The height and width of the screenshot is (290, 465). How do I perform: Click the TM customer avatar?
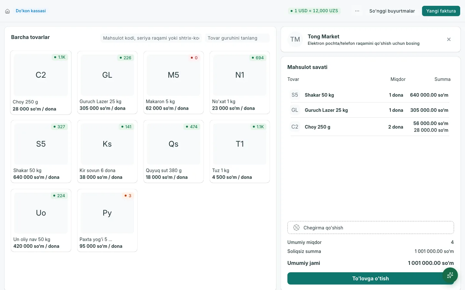tap(295, 39)
